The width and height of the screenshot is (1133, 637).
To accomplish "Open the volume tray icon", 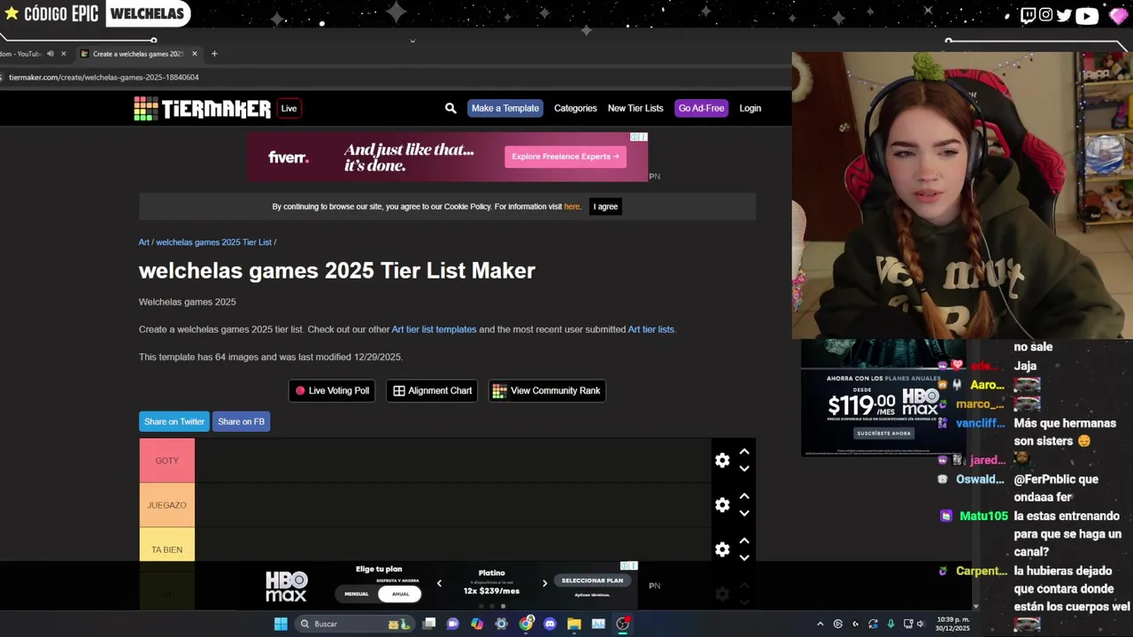I will 923,624.
